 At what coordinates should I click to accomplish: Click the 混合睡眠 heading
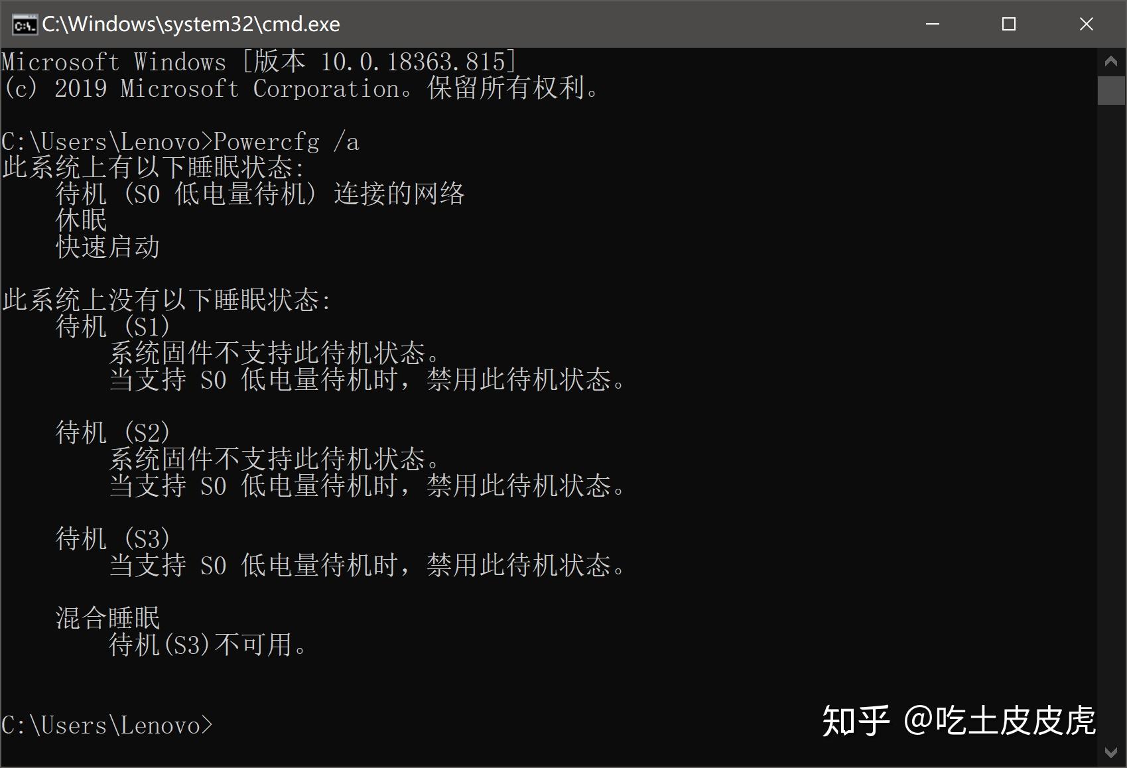pos(107,618)
